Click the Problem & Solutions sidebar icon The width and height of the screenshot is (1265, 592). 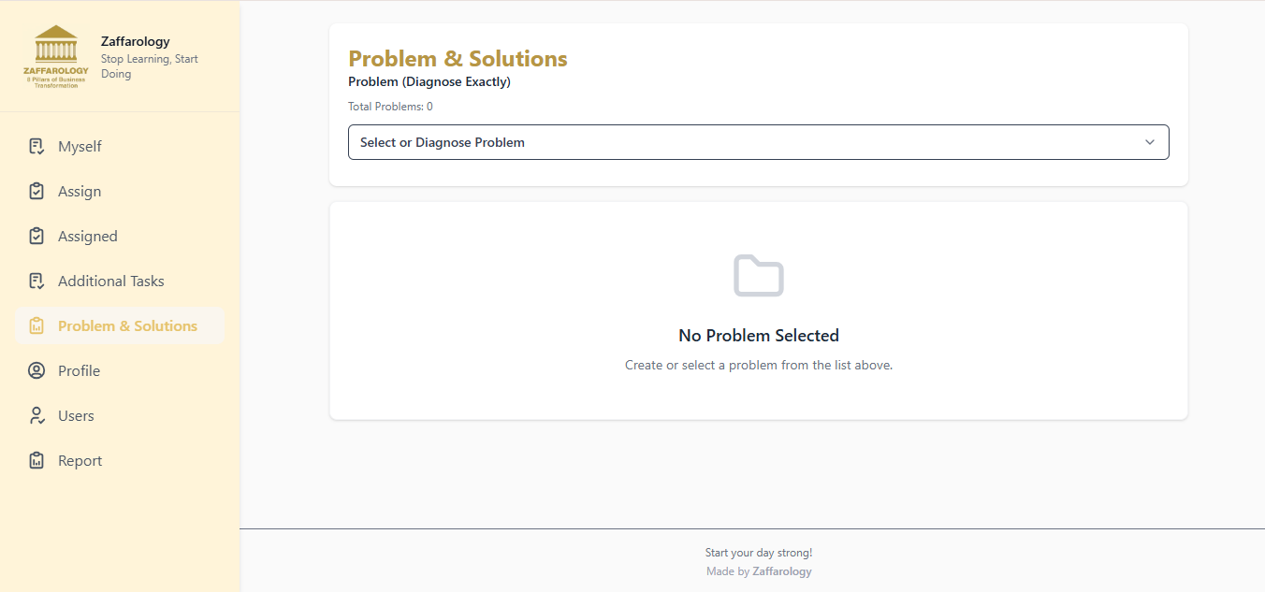click(36, 325)
